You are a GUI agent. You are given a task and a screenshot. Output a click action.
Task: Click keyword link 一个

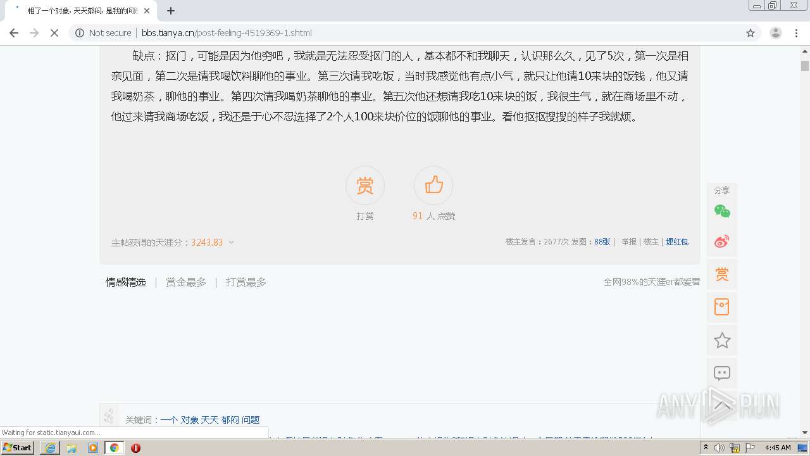tap(169, 420)
